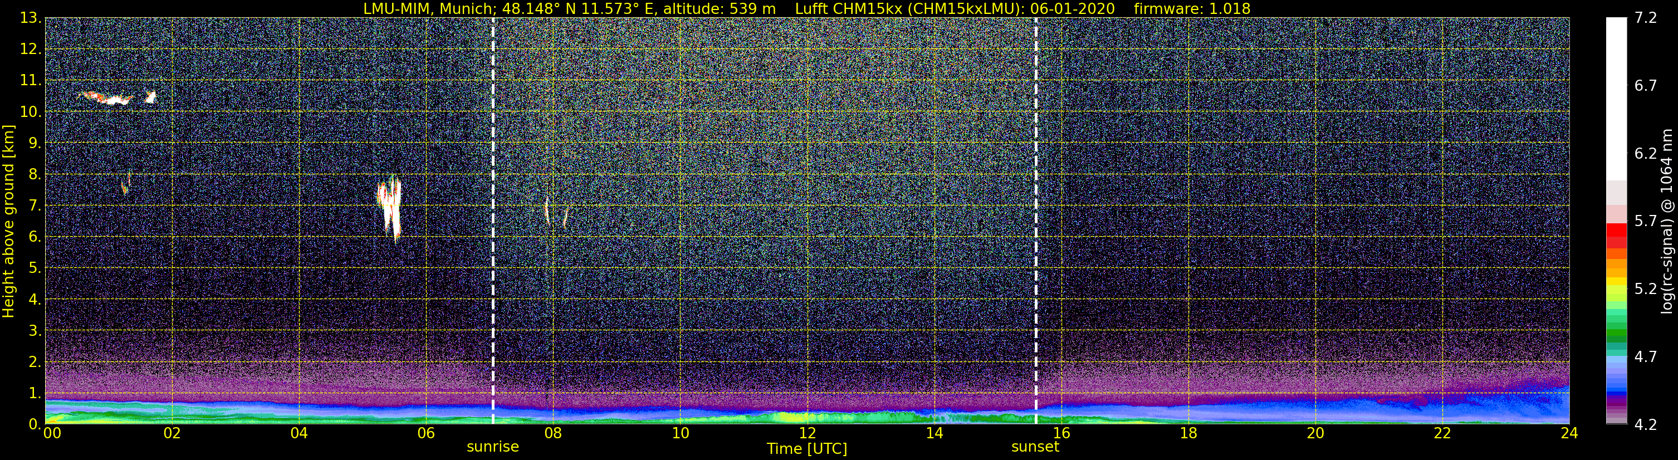Click the x-axis tick label '06'
The image size is (1678, 460).
pos(425,433)
